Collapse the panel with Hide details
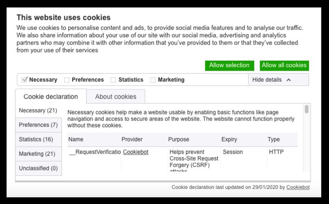Viewport: 329px width, 204px height. 267,80
